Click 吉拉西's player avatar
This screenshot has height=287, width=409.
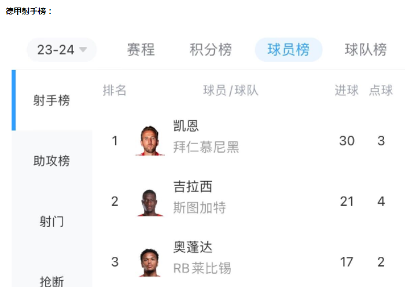coord(150,203)
